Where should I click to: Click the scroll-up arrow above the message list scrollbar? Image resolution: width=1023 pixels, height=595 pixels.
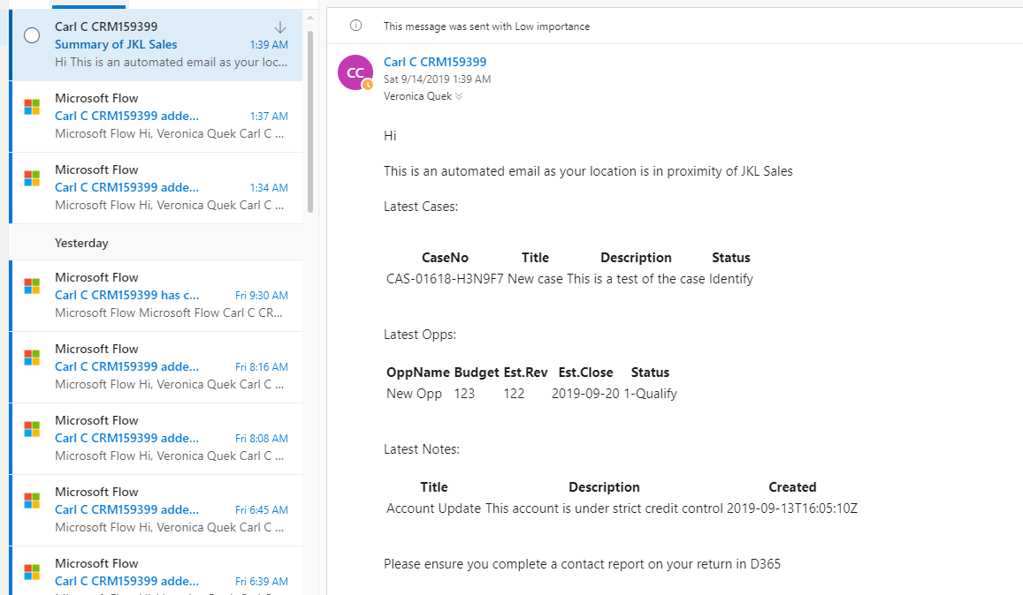pos(310,18)
